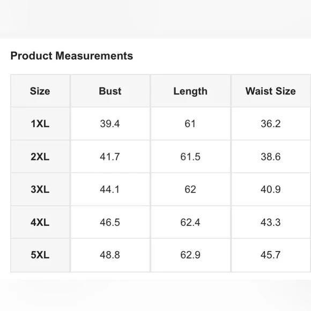Click the 40.9 waist value cell

tap(271, 189)
